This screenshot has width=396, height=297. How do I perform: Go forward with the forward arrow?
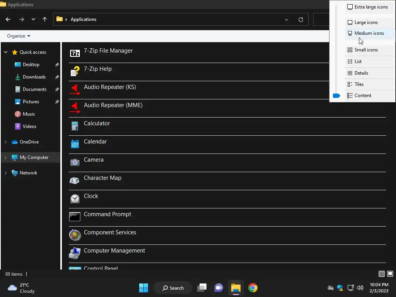point(22,19)
